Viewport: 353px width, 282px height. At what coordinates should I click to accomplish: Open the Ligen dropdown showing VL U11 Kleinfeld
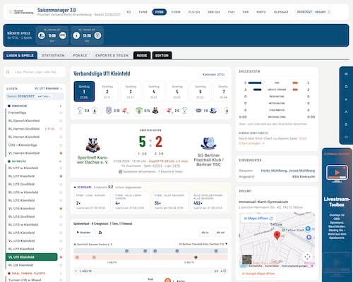49,89
